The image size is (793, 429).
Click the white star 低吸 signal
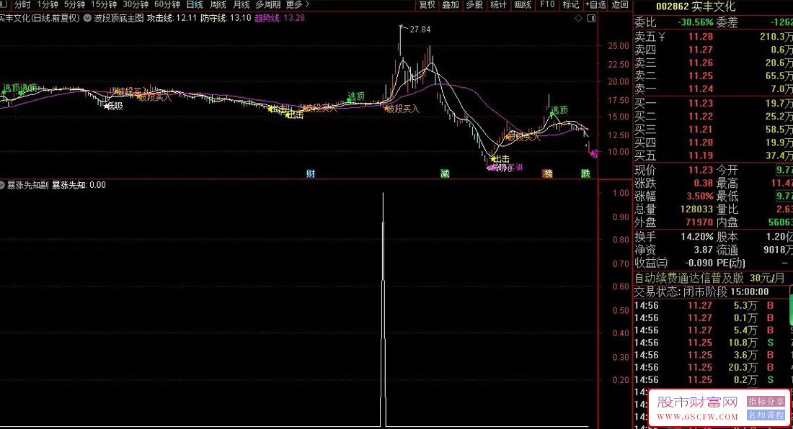point(113,106)
